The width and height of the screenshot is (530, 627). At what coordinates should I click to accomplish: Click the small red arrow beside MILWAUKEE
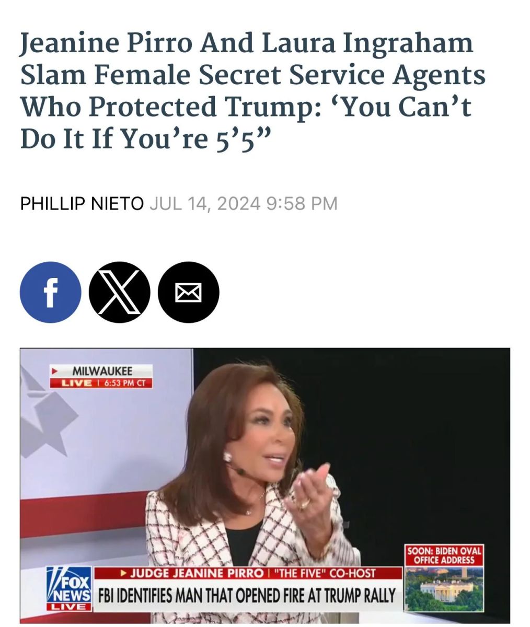(x=54, y=371)
